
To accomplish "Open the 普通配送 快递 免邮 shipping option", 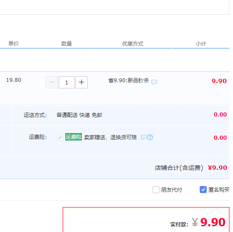I will [x=79, y=115].
